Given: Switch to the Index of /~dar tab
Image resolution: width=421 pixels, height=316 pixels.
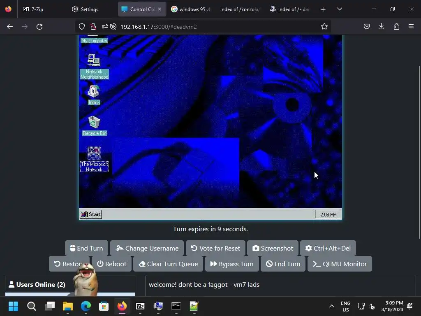Looking at the screenshot, I should (x=289, y=9).
